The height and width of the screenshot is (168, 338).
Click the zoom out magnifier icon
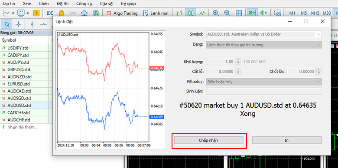[x=227, y=13]
